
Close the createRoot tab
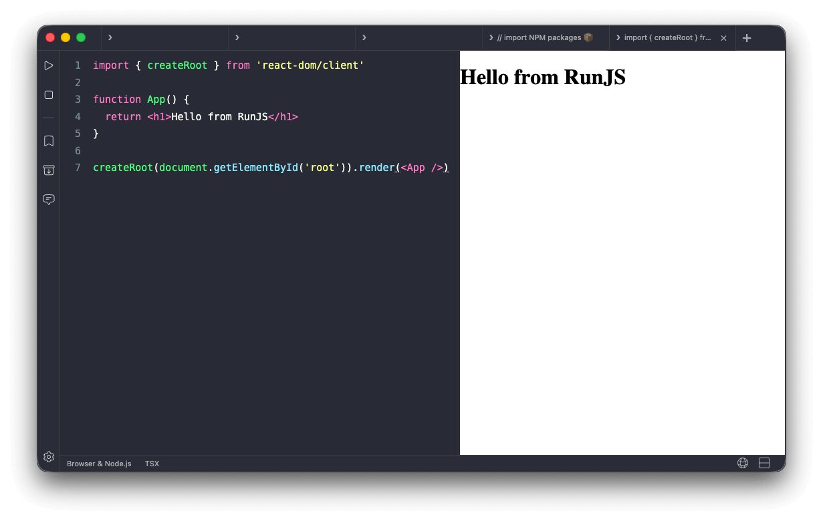click(723, 38)
